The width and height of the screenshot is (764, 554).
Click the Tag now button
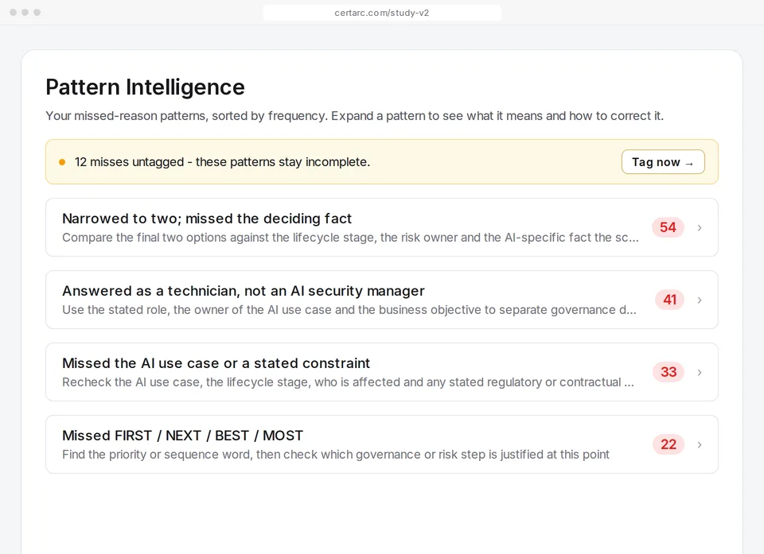(x=663, y=161)
